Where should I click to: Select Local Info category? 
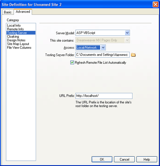click(14, 25)
